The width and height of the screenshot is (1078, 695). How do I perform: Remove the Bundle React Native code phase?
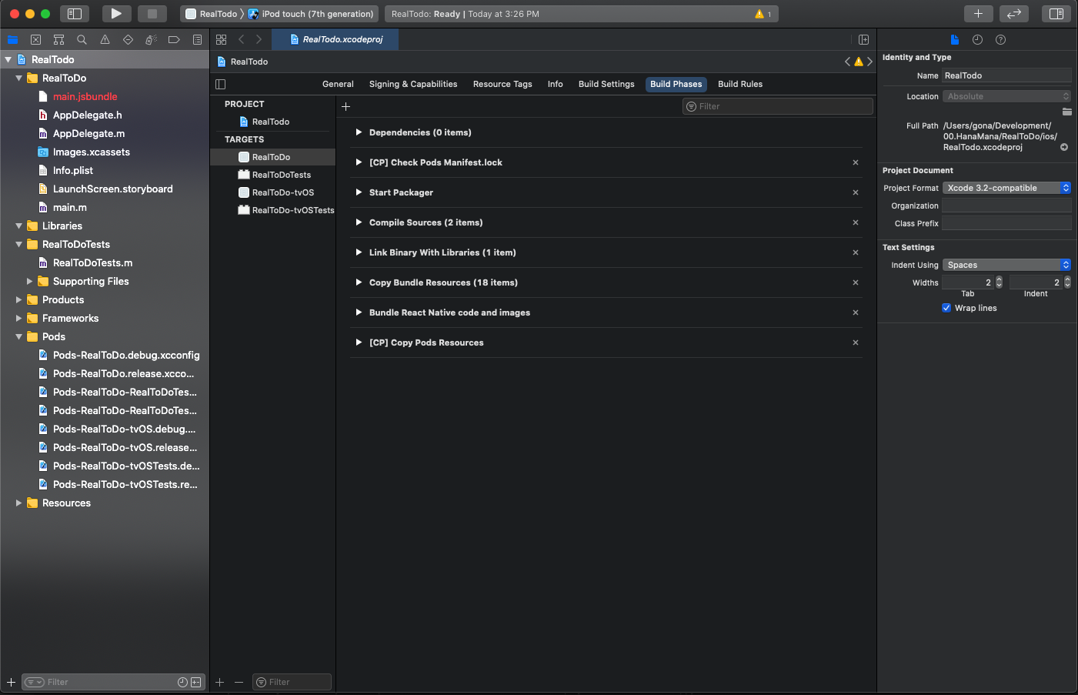click(856, 312)
